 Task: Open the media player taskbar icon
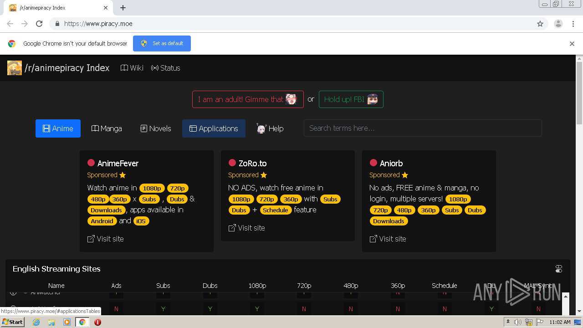coord(67,322)
